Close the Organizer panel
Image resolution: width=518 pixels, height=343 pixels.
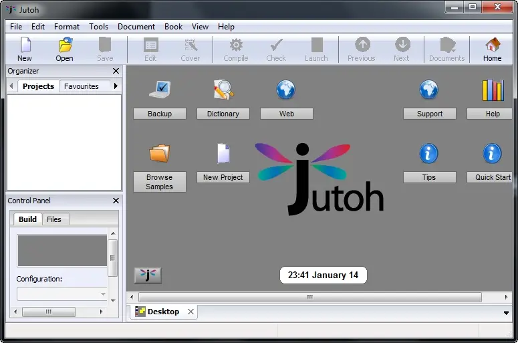(116, 71)
